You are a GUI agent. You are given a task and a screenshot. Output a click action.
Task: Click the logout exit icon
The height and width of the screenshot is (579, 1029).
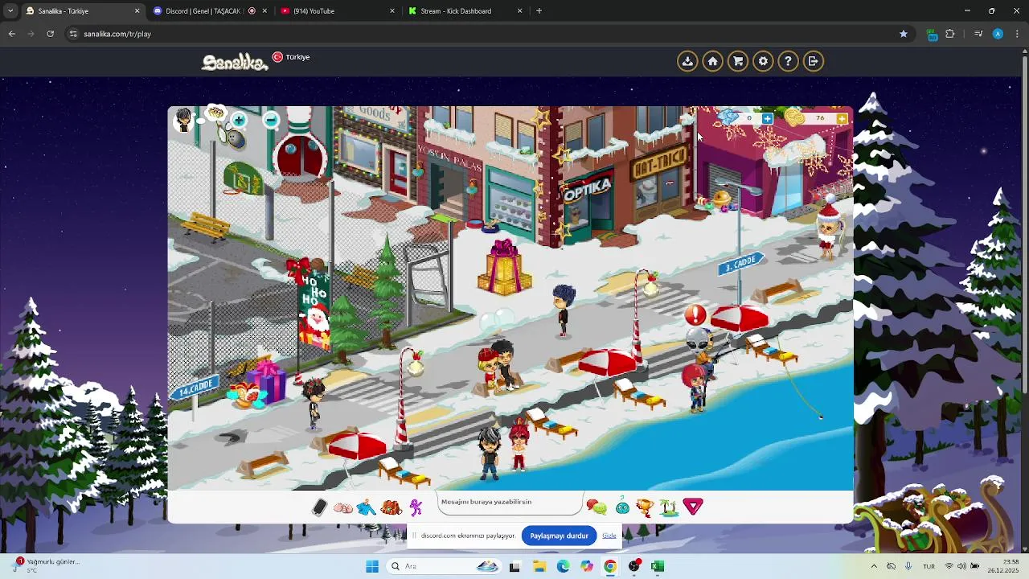click(x=813, y=61)
